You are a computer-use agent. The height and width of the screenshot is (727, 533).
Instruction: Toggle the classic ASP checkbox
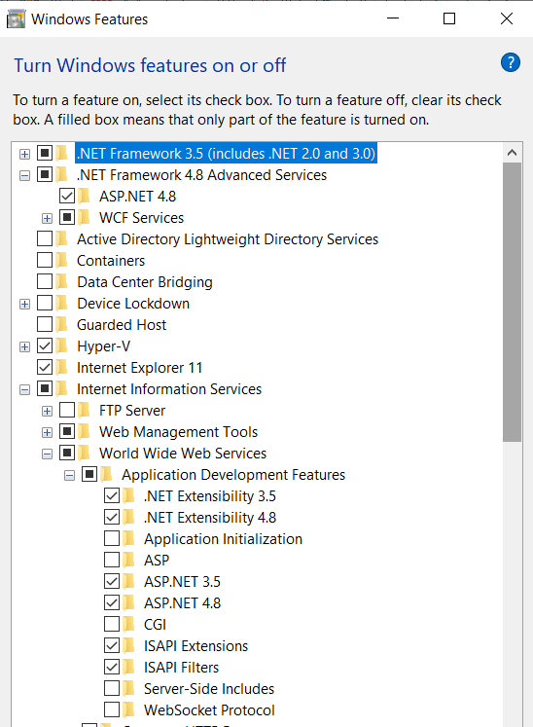click(x=112, y=560)
